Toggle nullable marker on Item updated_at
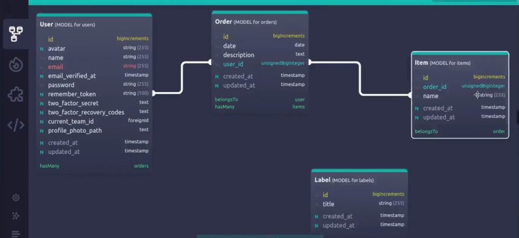 (417, 117)
